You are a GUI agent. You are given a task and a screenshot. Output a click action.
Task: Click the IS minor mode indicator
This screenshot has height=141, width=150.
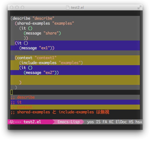pos(98,122)
